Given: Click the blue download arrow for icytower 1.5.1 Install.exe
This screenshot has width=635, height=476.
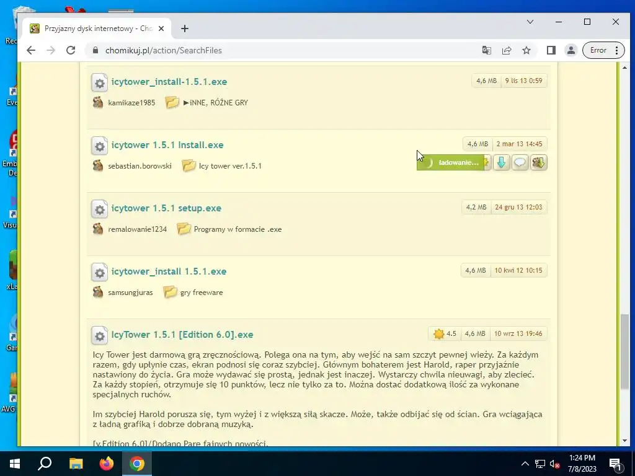Looking at the screenshot, I should 501,163.
